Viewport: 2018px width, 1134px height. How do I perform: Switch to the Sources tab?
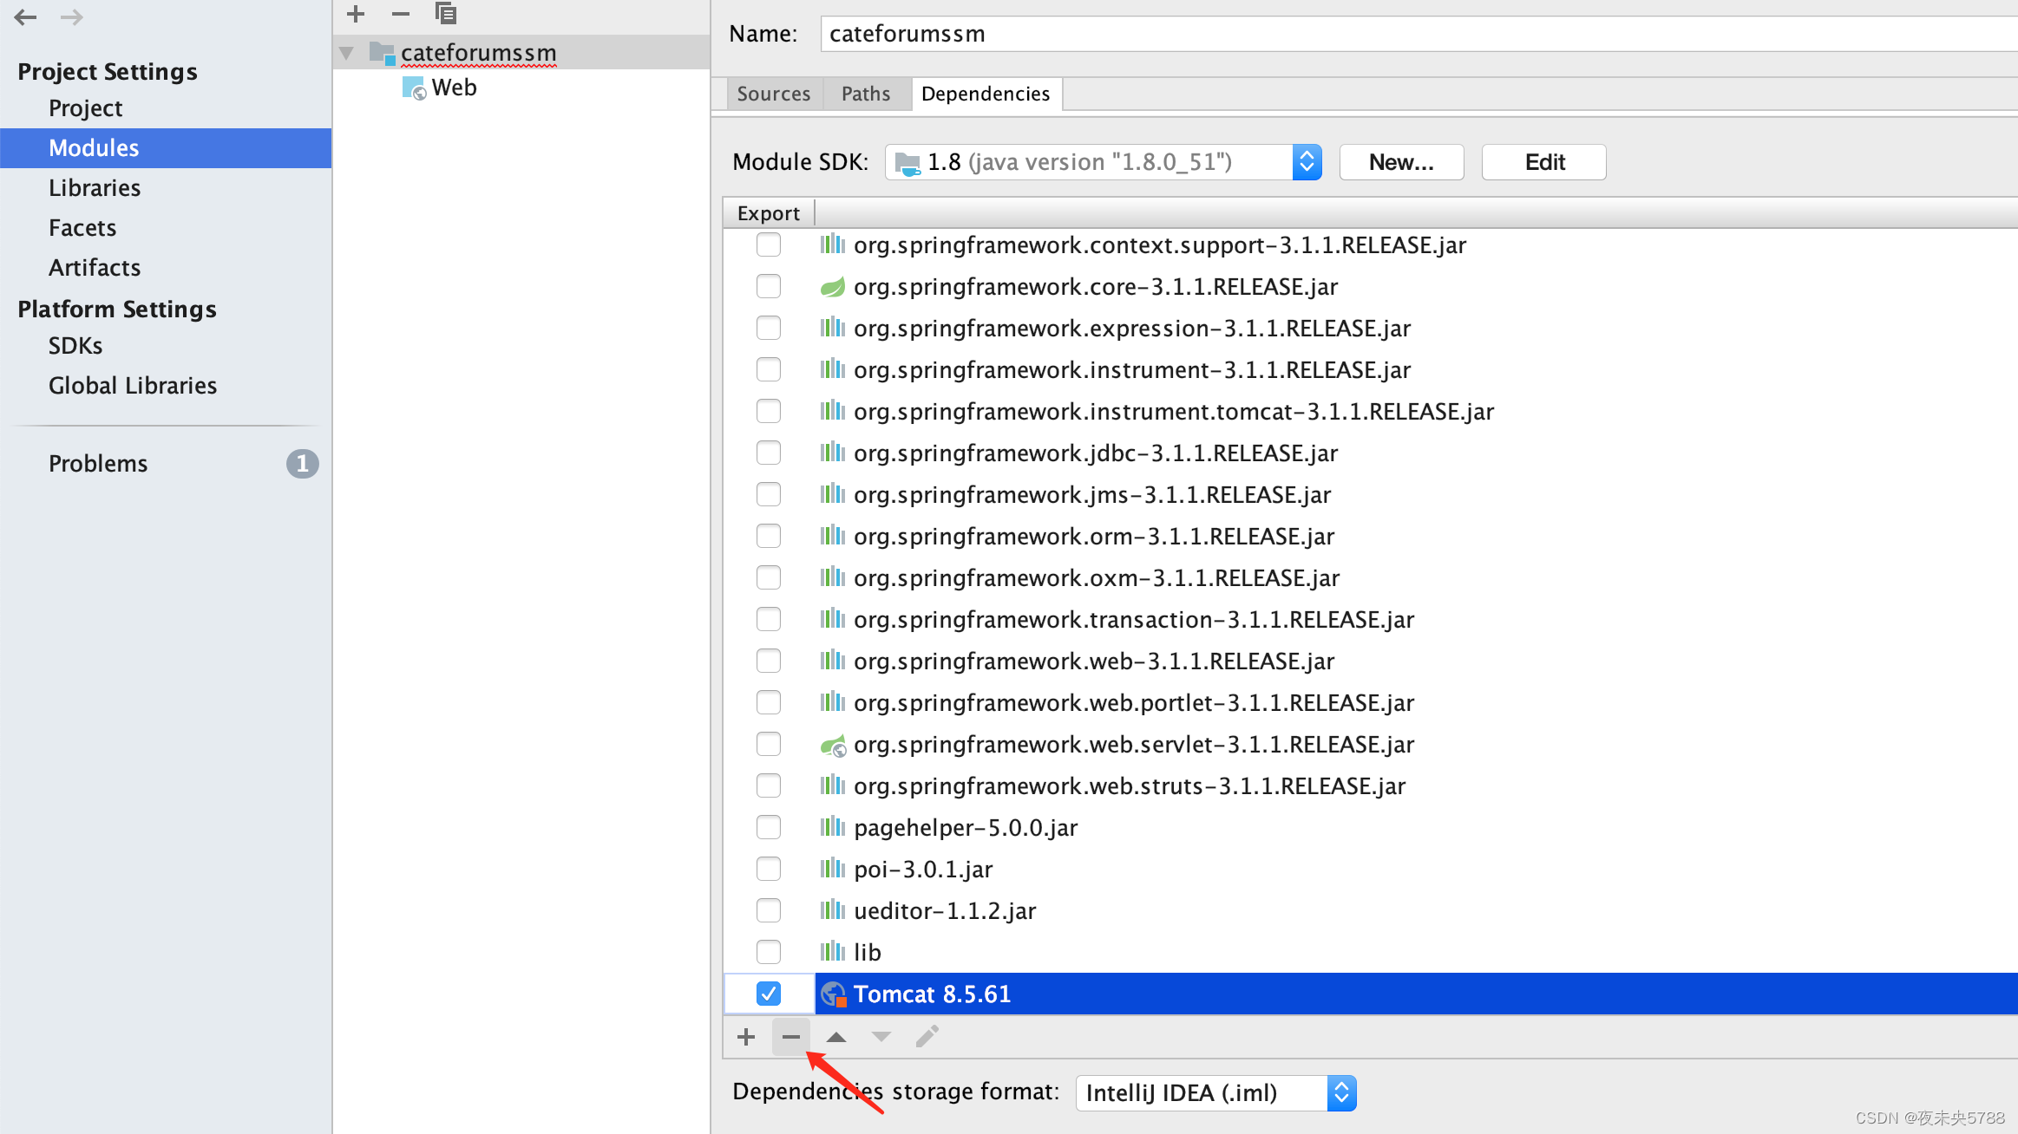(773, 94)
